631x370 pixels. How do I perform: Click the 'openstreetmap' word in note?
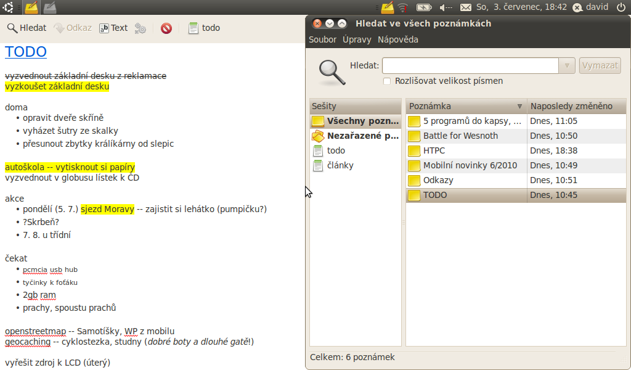coord(35,331)
